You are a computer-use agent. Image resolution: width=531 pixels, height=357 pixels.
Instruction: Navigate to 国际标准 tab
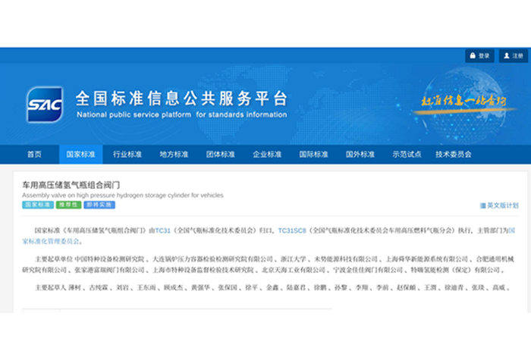(313, 155)
